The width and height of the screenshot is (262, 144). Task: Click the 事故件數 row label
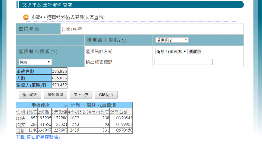(x=34, y=71)
